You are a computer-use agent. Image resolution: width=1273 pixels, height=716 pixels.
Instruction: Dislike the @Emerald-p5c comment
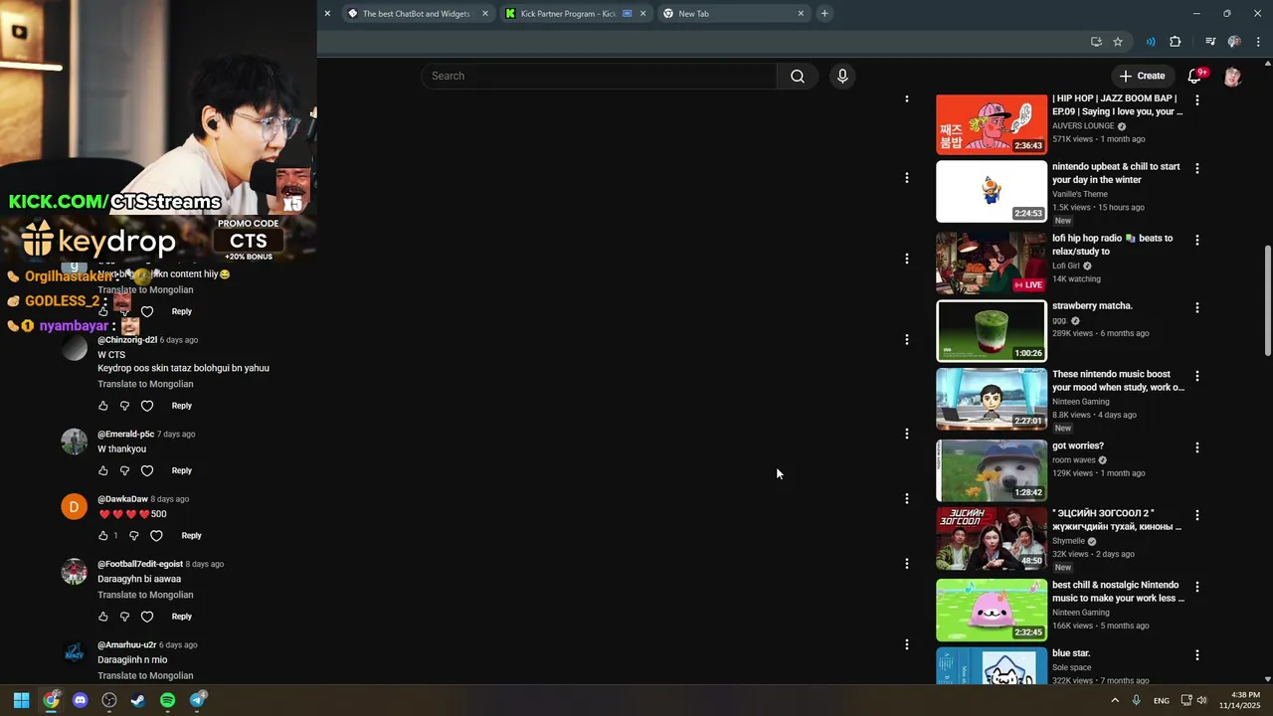click(124, 470)
